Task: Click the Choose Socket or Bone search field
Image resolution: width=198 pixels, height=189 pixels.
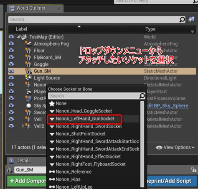Action: pos(94,96)
